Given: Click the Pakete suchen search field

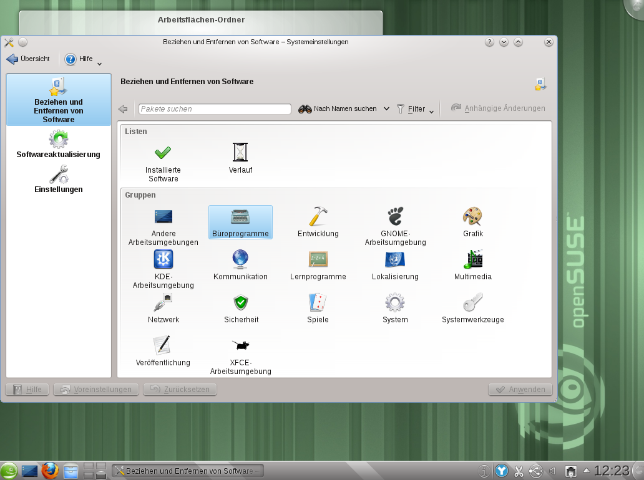Looking at the screenshot, I should (x=215, y=109).
